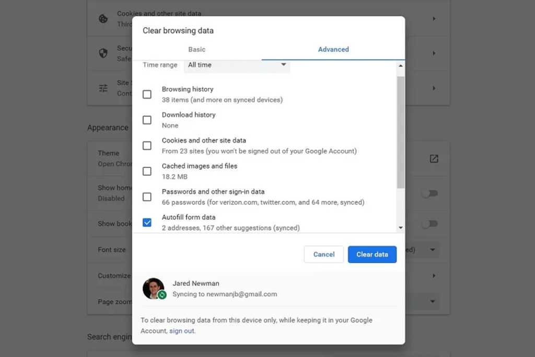The image size is (535, 357).
Task: Click the Cancel button
Action: coord(324,254)
